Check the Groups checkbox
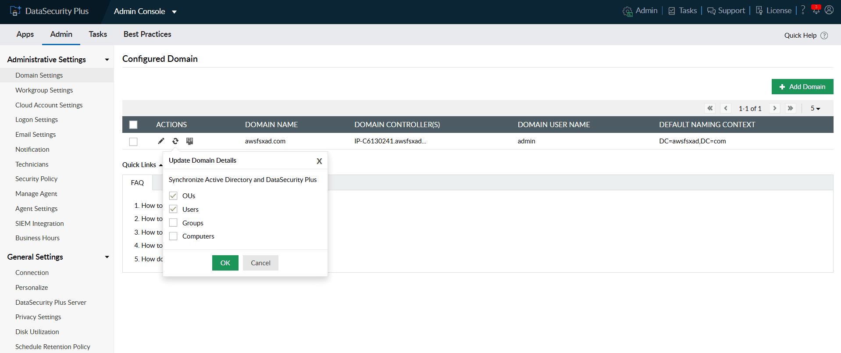The image size is (841, 353). 173,223
